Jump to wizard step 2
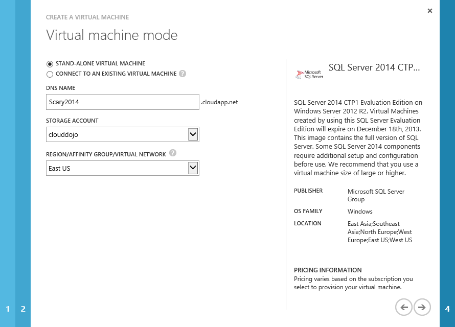 point(23,309)
